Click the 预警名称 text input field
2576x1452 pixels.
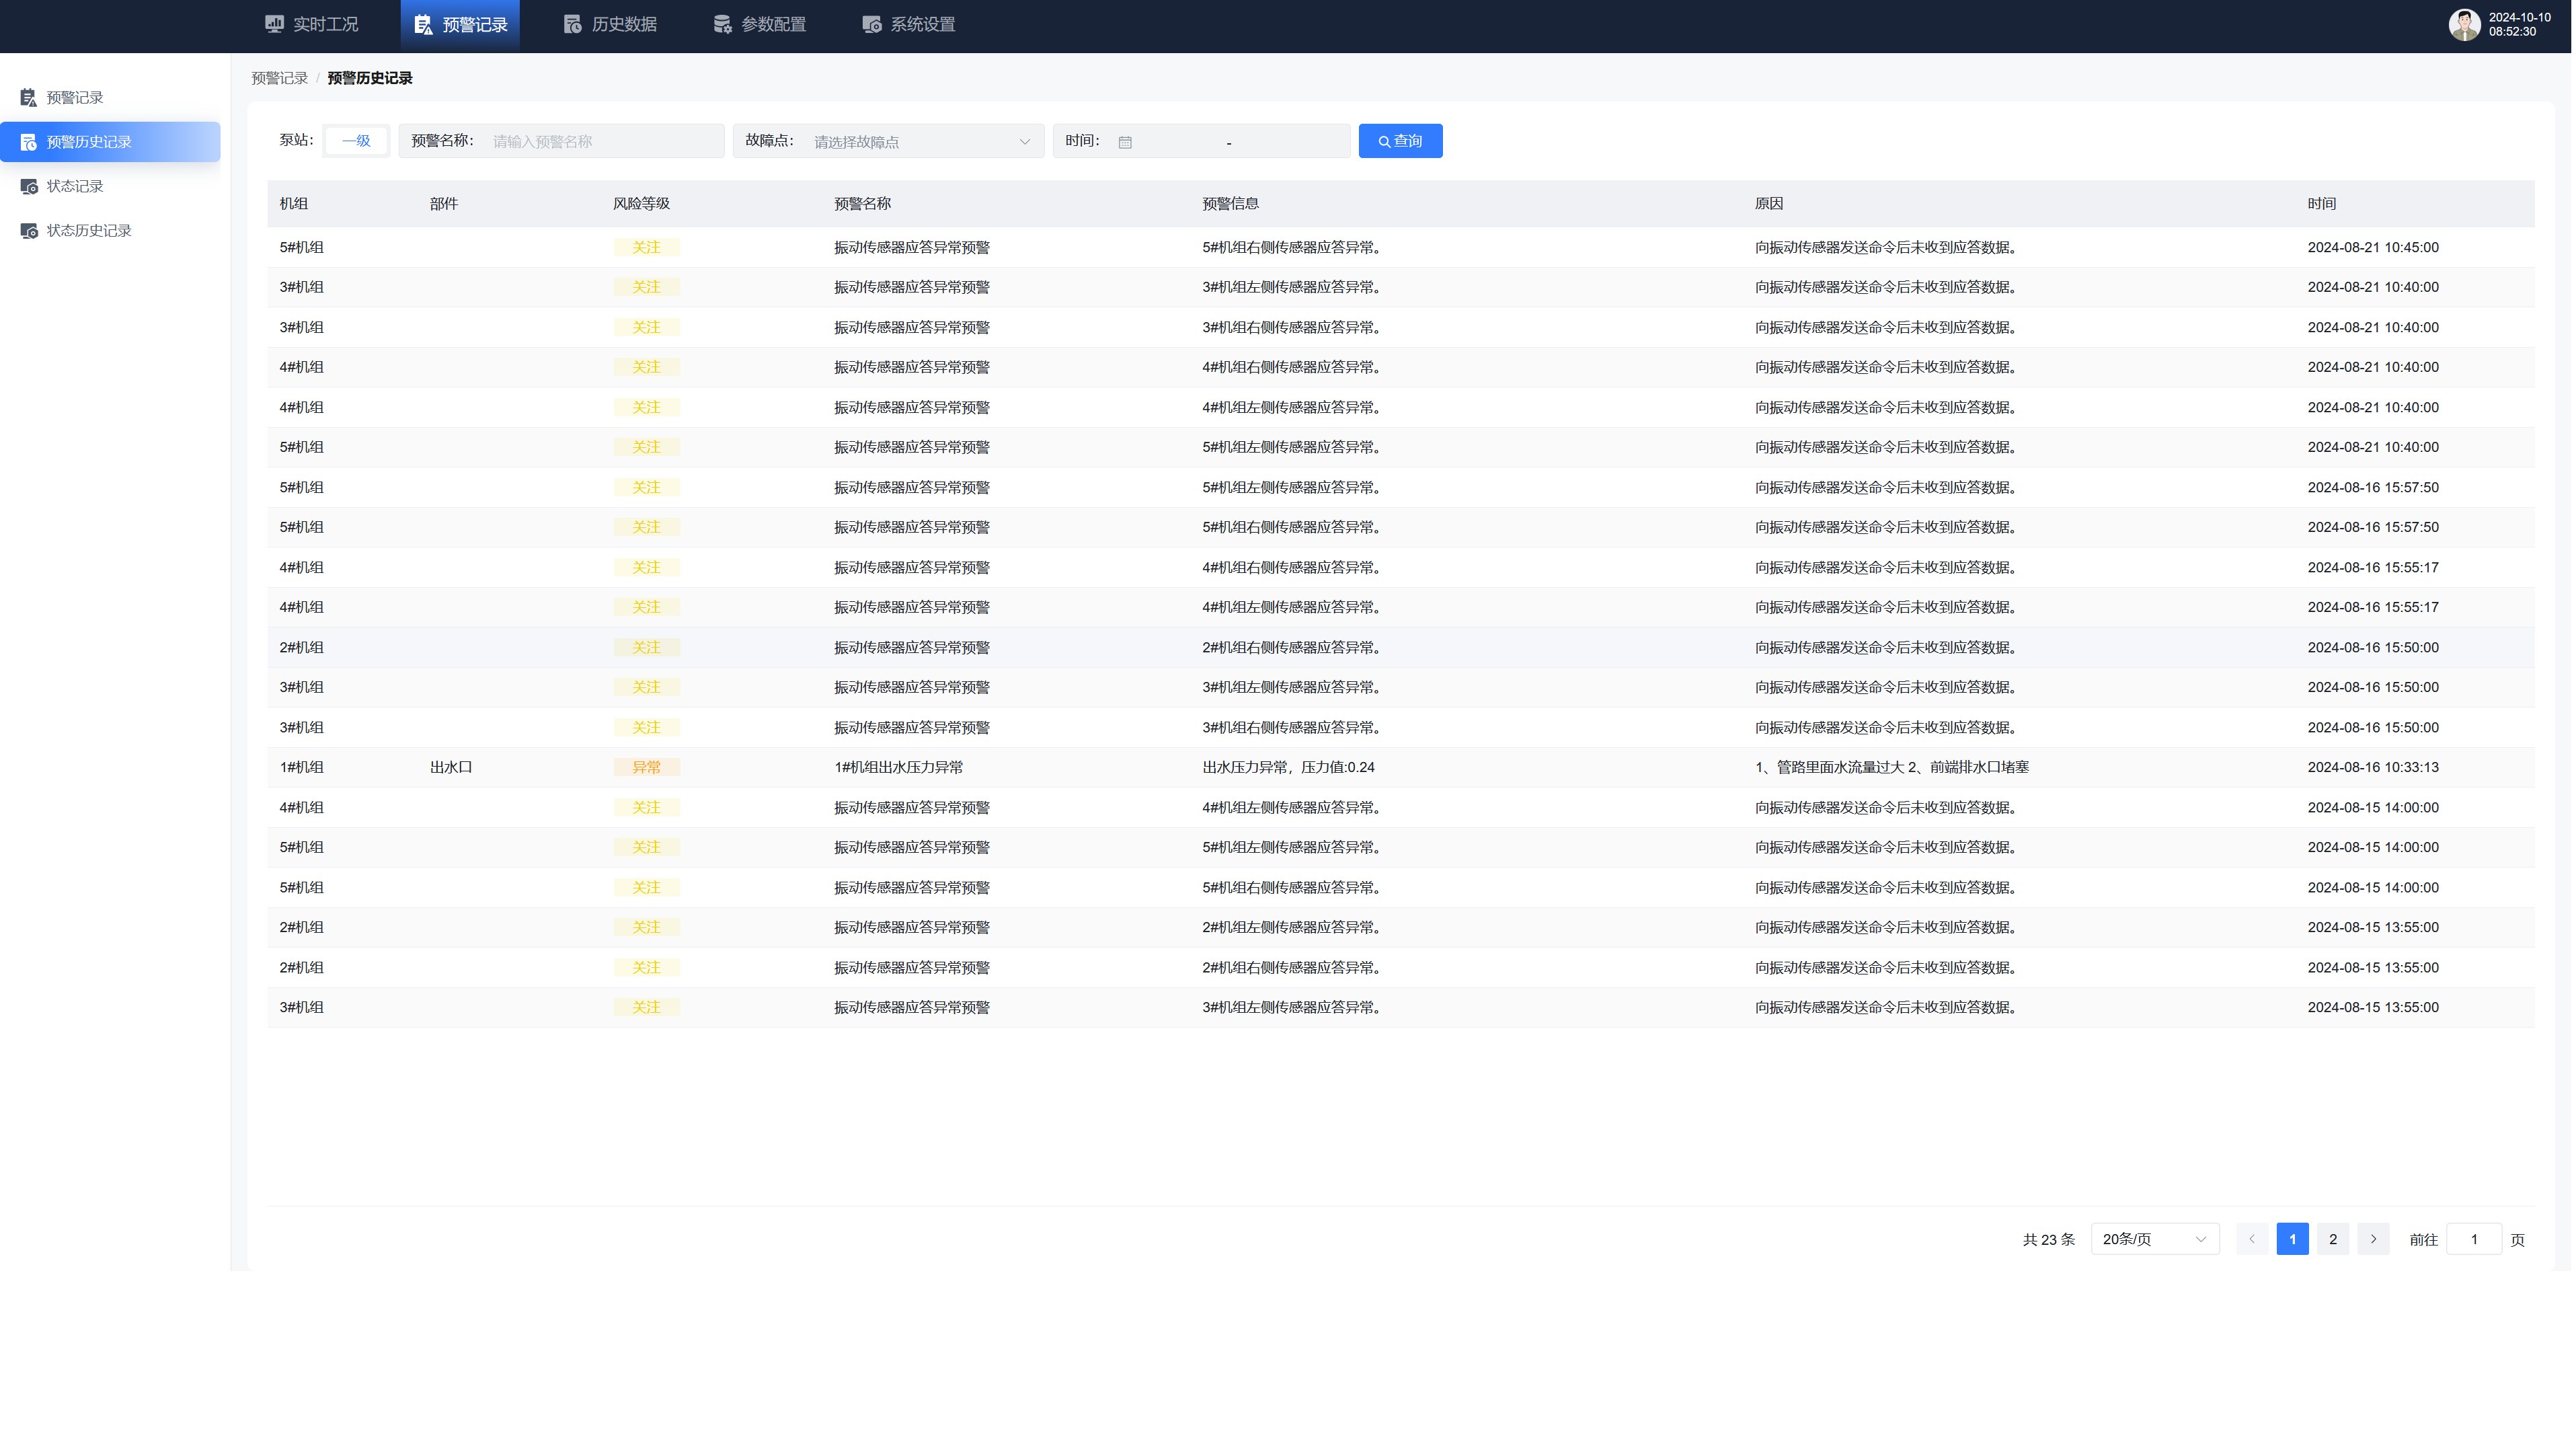tap(603, 142)
